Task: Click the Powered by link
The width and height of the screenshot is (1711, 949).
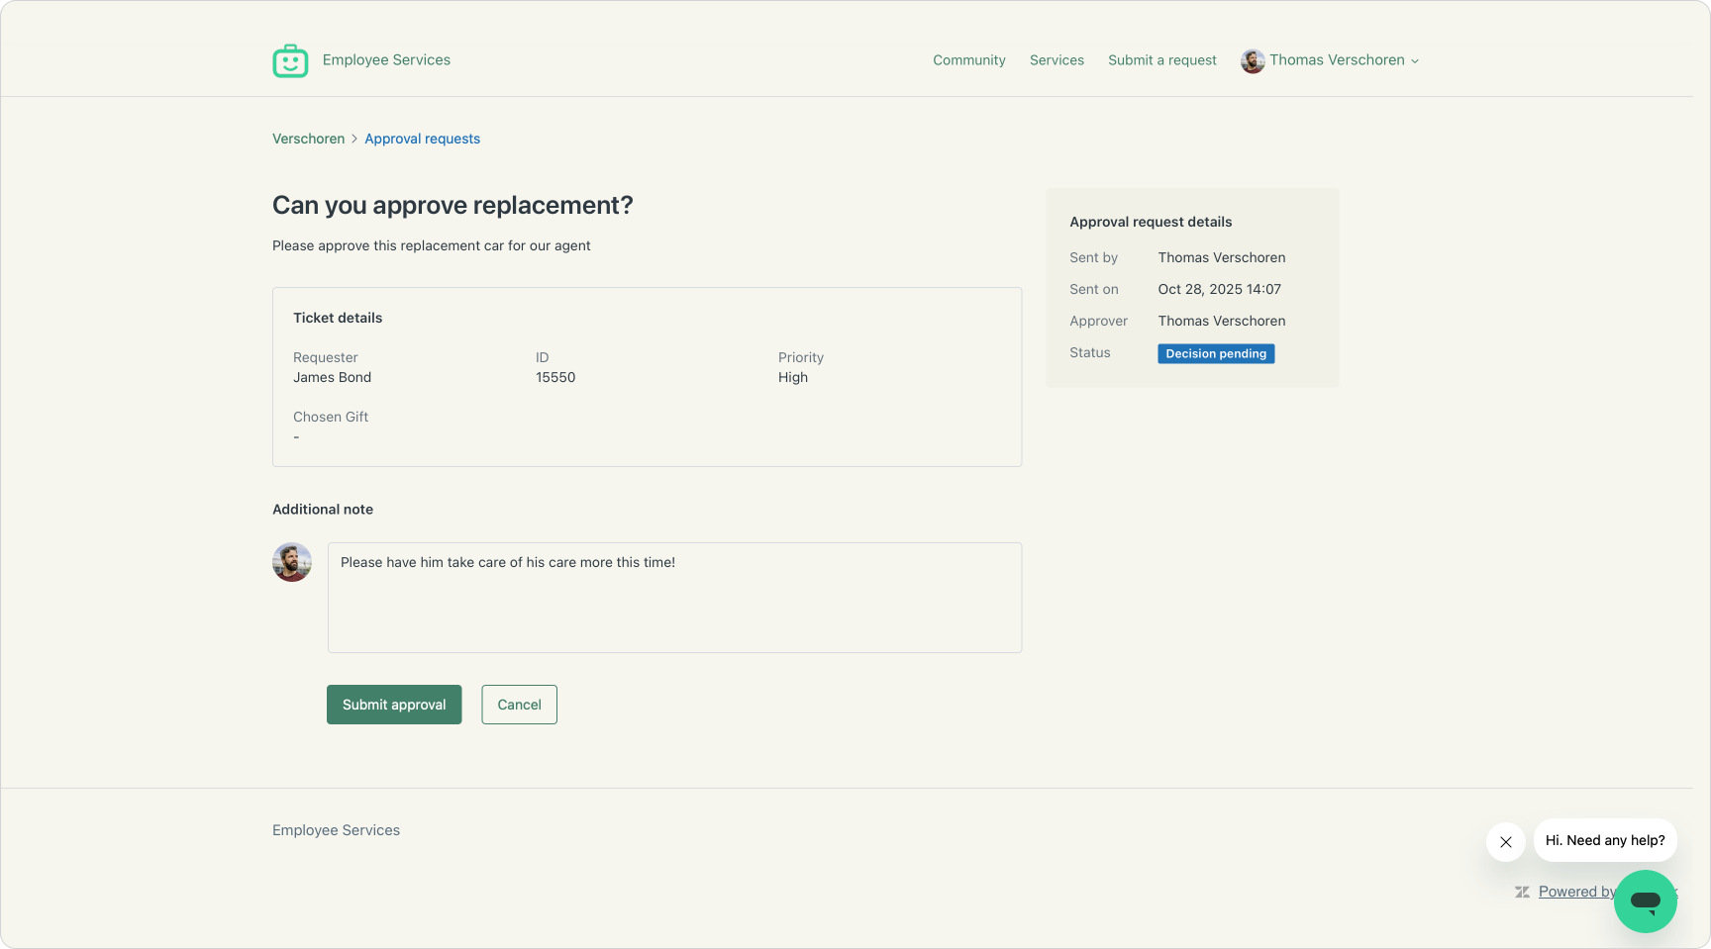Action: pyautogui.click(x=1574, y=892)
